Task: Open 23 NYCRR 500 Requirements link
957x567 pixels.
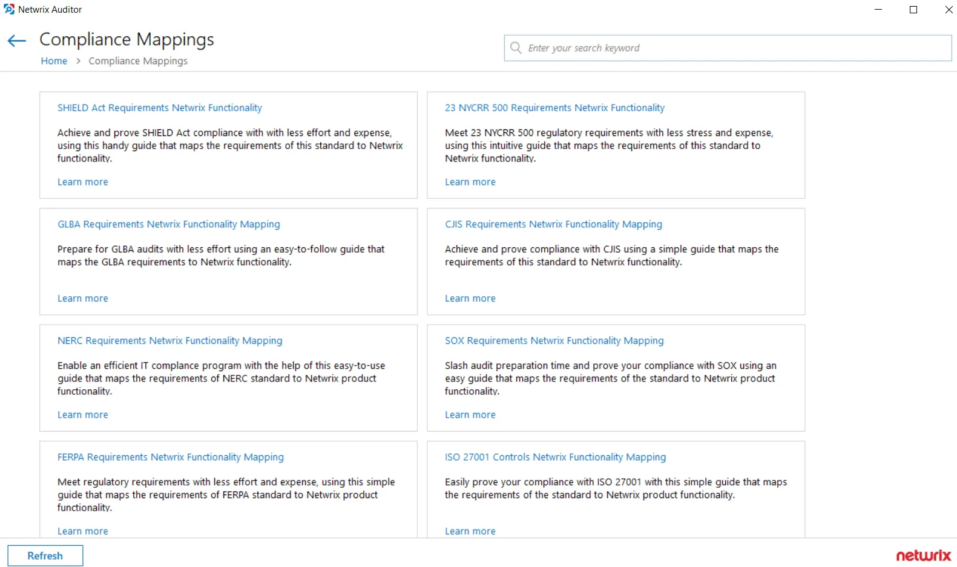Action: click(554, 108)
